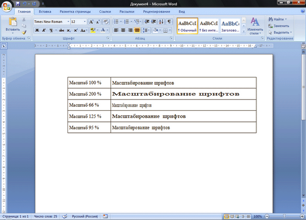The image size is (306, 220).
Task: Click the Save icon in quick access toolbar
Action: click(18, 4)
